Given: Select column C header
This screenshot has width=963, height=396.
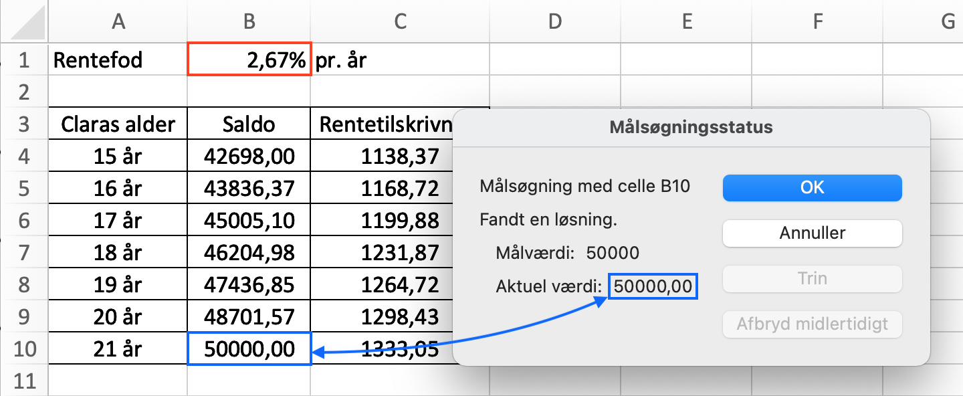Looking at the screenshot, I should click(400, 22).
